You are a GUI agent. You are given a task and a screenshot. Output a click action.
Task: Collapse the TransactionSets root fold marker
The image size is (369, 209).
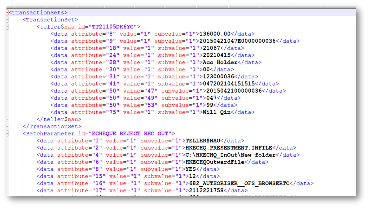click(8, 13)
